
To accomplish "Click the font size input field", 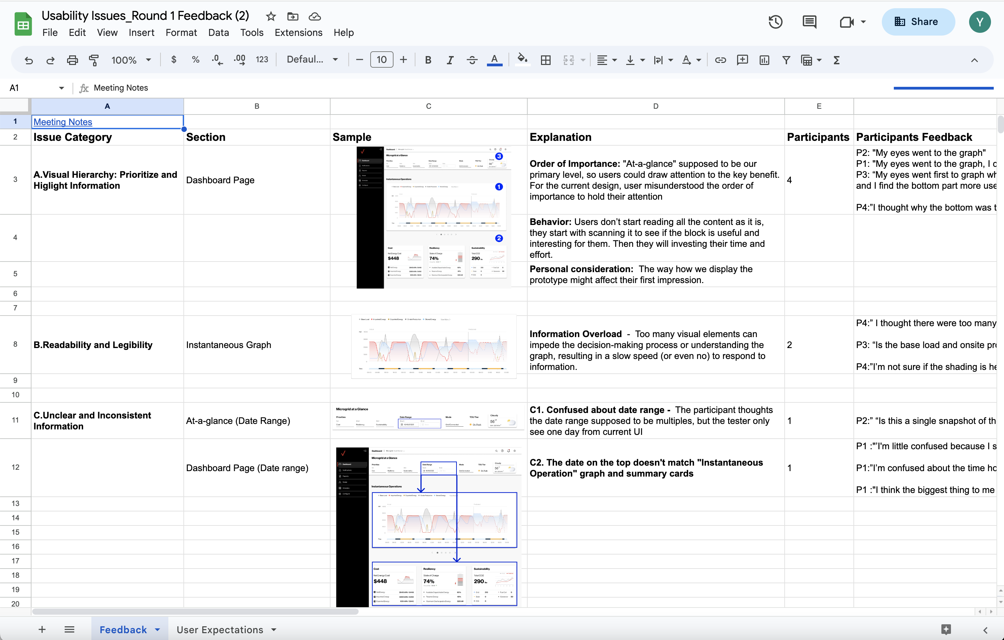I will 382,60.
